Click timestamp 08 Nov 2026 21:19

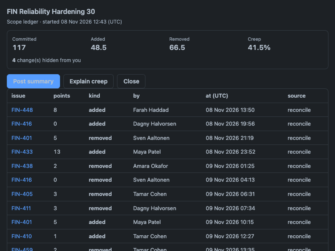[230, 138]
